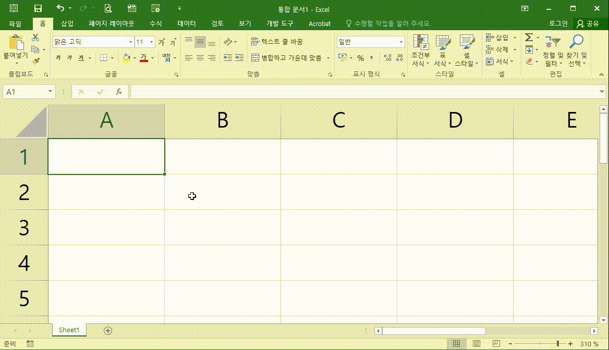Viewport: 609px width, 350px height.
Task: Add a new sheet with plus button
Action: [108, 331]
